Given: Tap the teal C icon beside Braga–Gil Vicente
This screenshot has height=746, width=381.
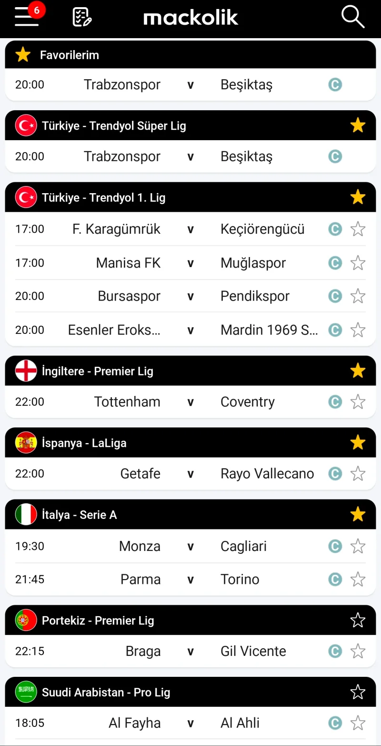Looking at the screenshot, I should (x=335, y=652).
